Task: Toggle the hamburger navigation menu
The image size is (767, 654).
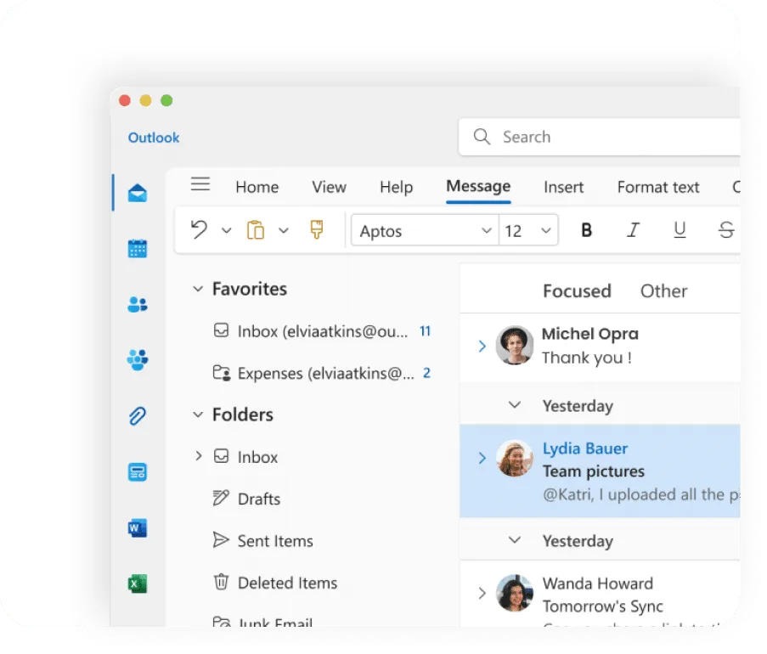Action: (x=200, y=184)
